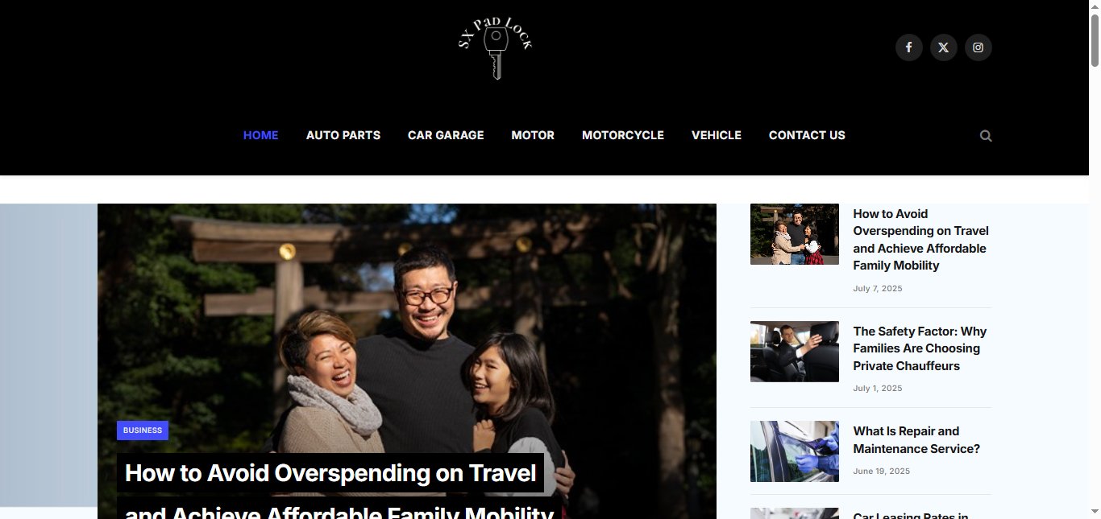Click the search magnifier icon

(x=986, y=136)
